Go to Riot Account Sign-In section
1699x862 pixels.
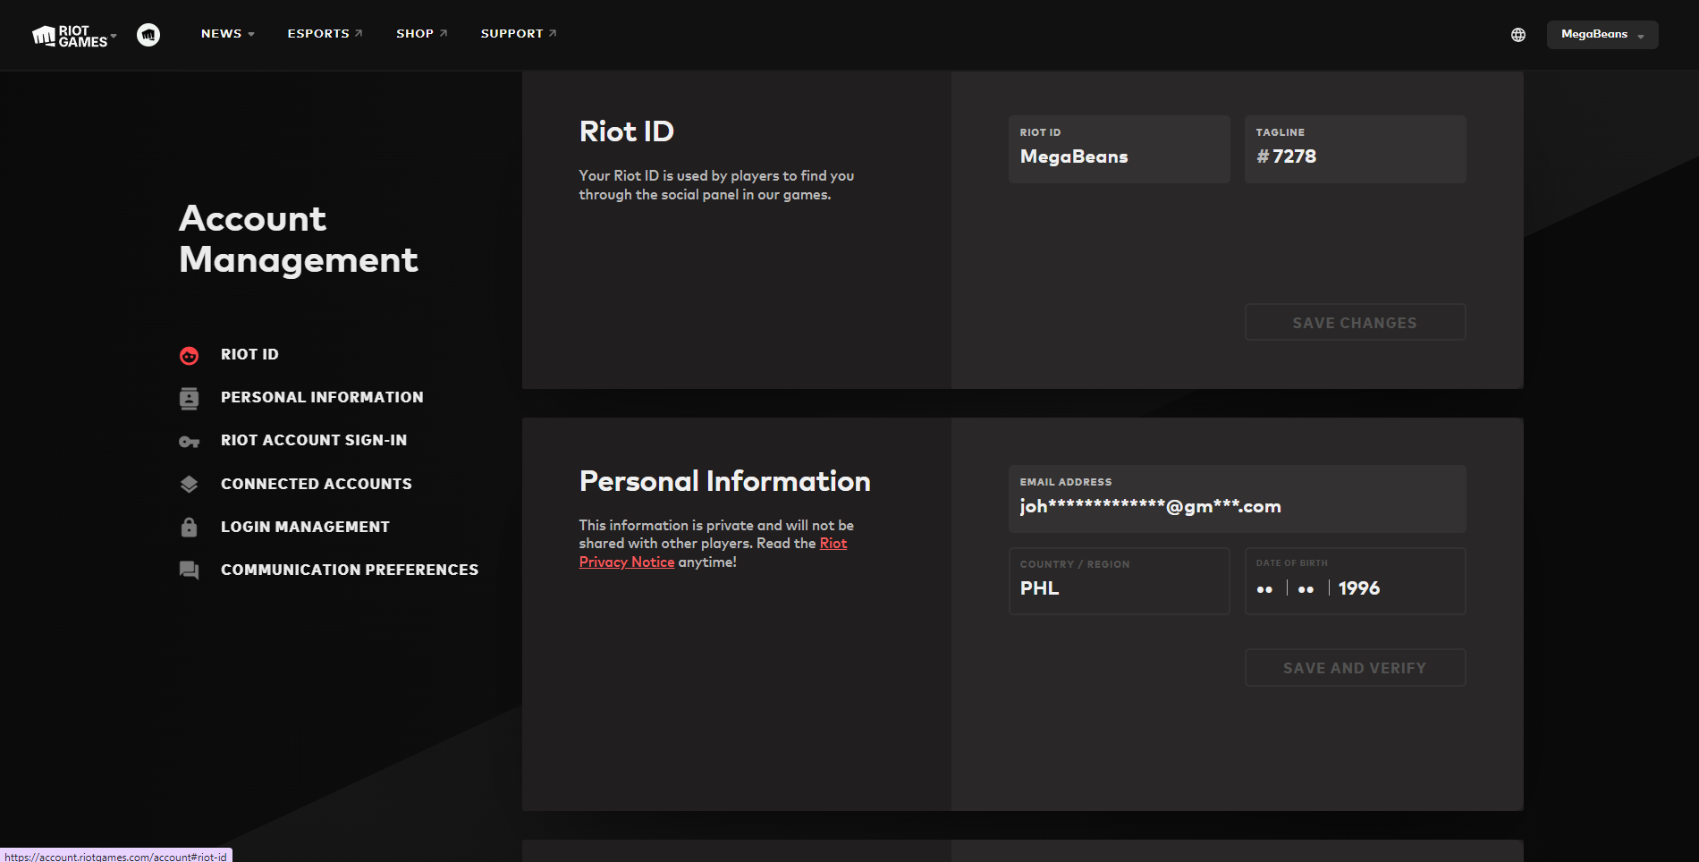(x=314, y=440)
